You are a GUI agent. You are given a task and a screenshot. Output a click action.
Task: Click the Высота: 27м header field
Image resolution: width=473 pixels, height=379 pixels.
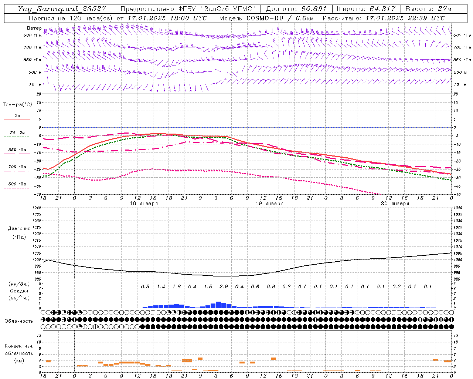tap(428, 9)
